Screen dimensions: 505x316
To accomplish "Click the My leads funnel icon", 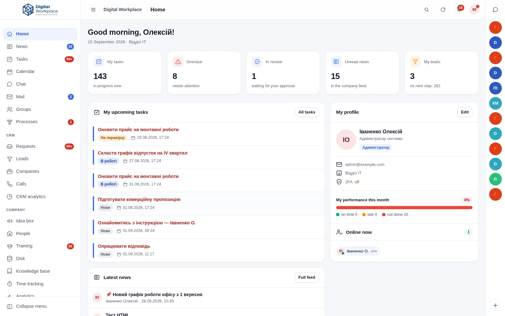I will pos(415,62).
